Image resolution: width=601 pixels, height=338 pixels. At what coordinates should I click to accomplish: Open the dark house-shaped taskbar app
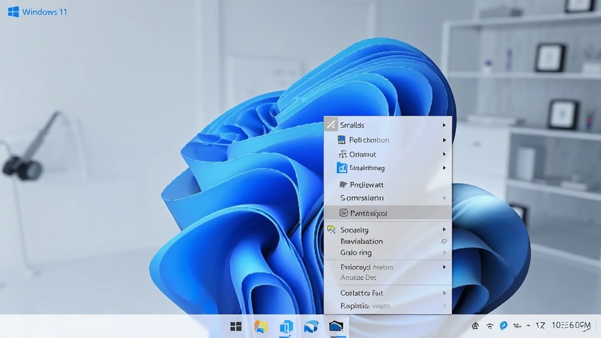tap(336, 326)
